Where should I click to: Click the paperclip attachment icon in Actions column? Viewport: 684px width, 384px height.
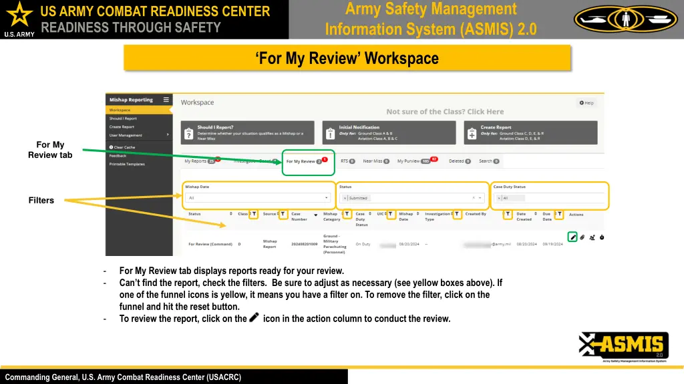(582, 237)
